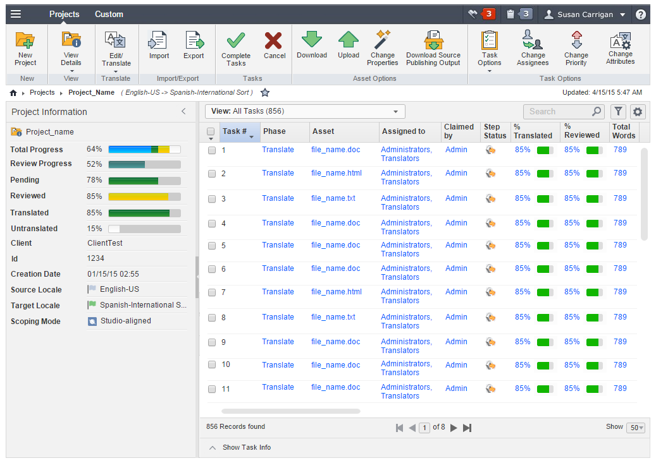The height and width of the screenshot is (463, 656).
Task: Click the Complete Tasks checkmark icon
Action: 235,41
